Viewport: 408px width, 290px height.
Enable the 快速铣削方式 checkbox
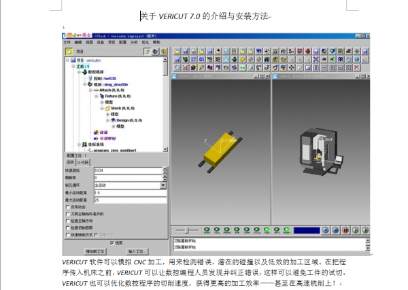[68, 235]
